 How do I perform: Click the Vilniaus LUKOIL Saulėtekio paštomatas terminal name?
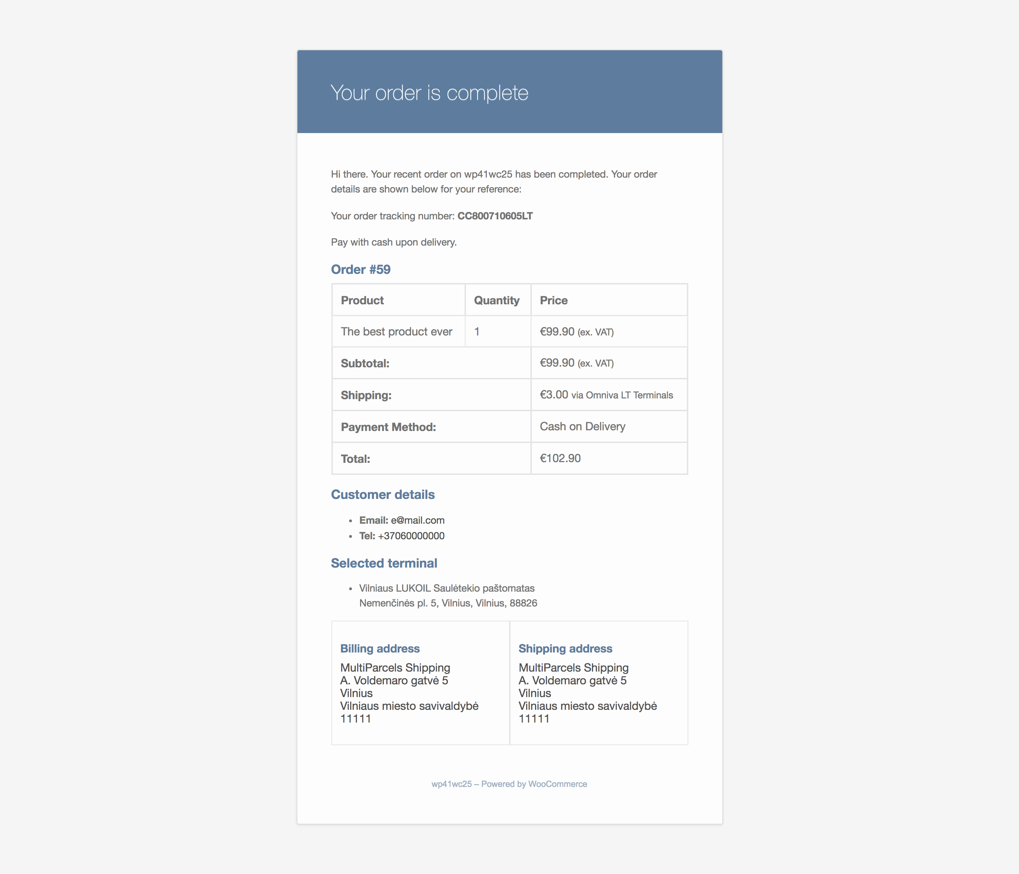coord(446,588)
